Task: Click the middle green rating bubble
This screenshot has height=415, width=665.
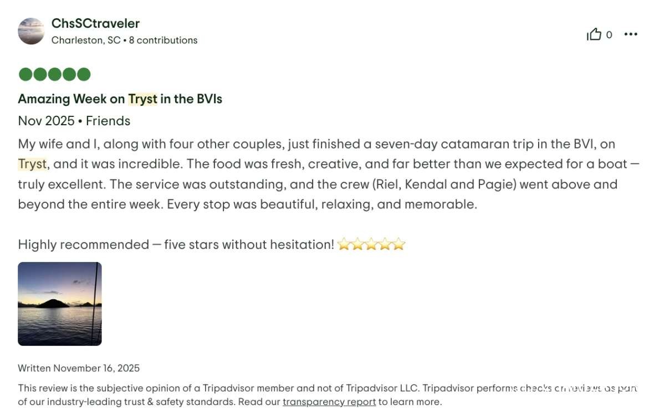Action: [54, 74]
